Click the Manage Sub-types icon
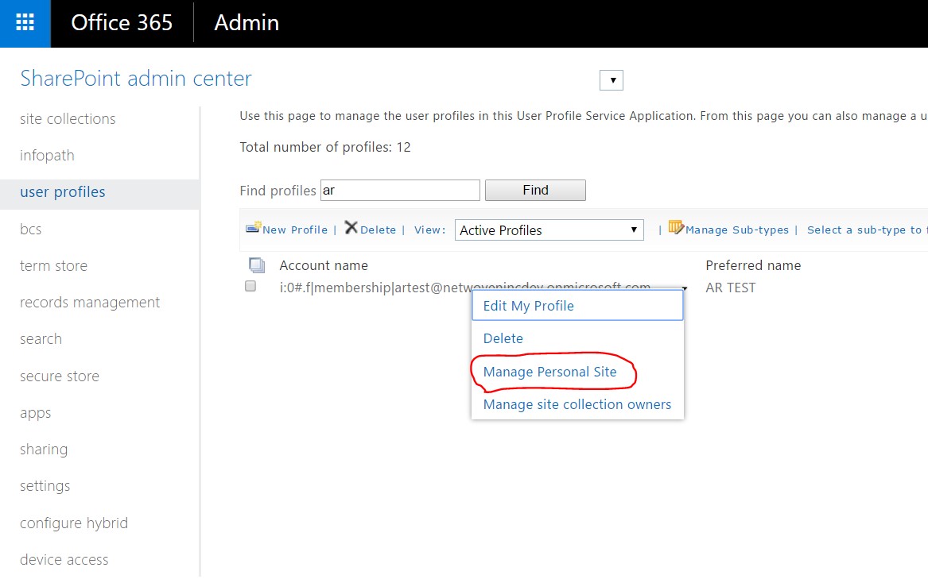This screenshot has width=928, height=579. [675, 227]
